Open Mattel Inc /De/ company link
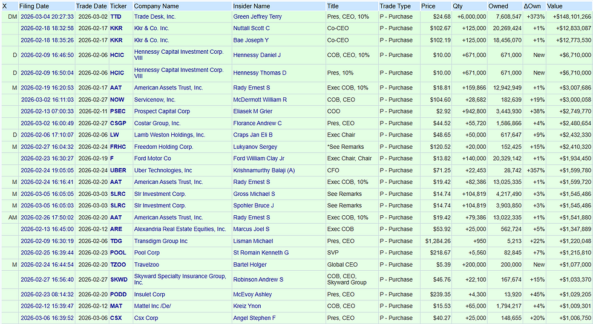Screen dimensions: 593x324 [x=152, y=306]
